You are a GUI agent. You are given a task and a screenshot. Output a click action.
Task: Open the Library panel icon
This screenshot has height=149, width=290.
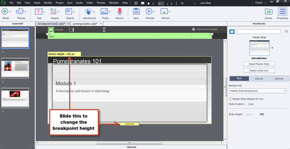tap(269, 11)
